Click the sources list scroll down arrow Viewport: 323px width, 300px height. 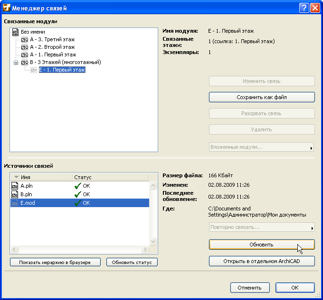153,241
